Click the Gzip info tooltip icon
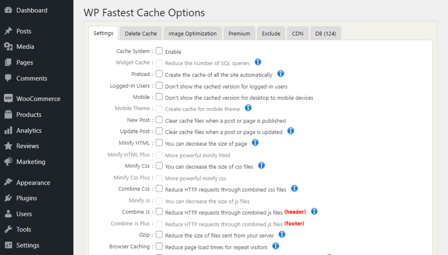The height and width of the screenshot is (255, 448). click(282, 234)
